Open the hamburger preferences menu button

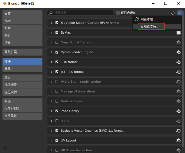(5, 148)
